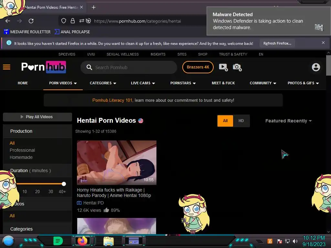Screen dimensions: 331x248
Task: Open the INSIGHTS top link
Action: (x=158, y=54)
